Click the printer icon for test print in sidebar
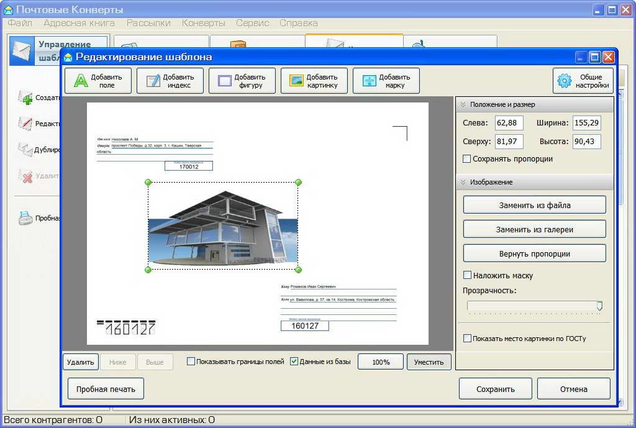 [x=25, y=218]
